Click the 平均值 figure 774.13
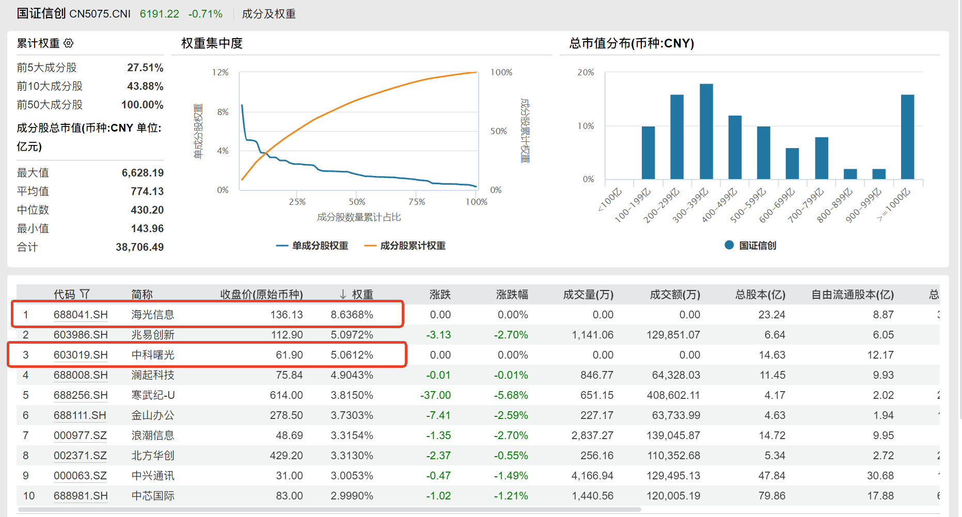The image size is (962, 517). click(147, 191)
